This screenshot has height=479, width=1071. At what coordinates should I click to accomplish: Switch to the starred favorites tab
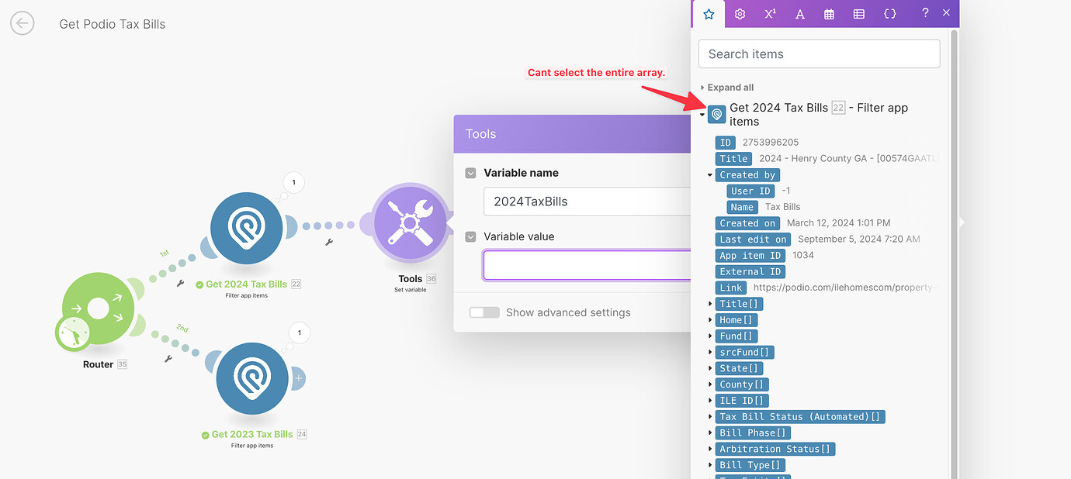pos(708,13)
